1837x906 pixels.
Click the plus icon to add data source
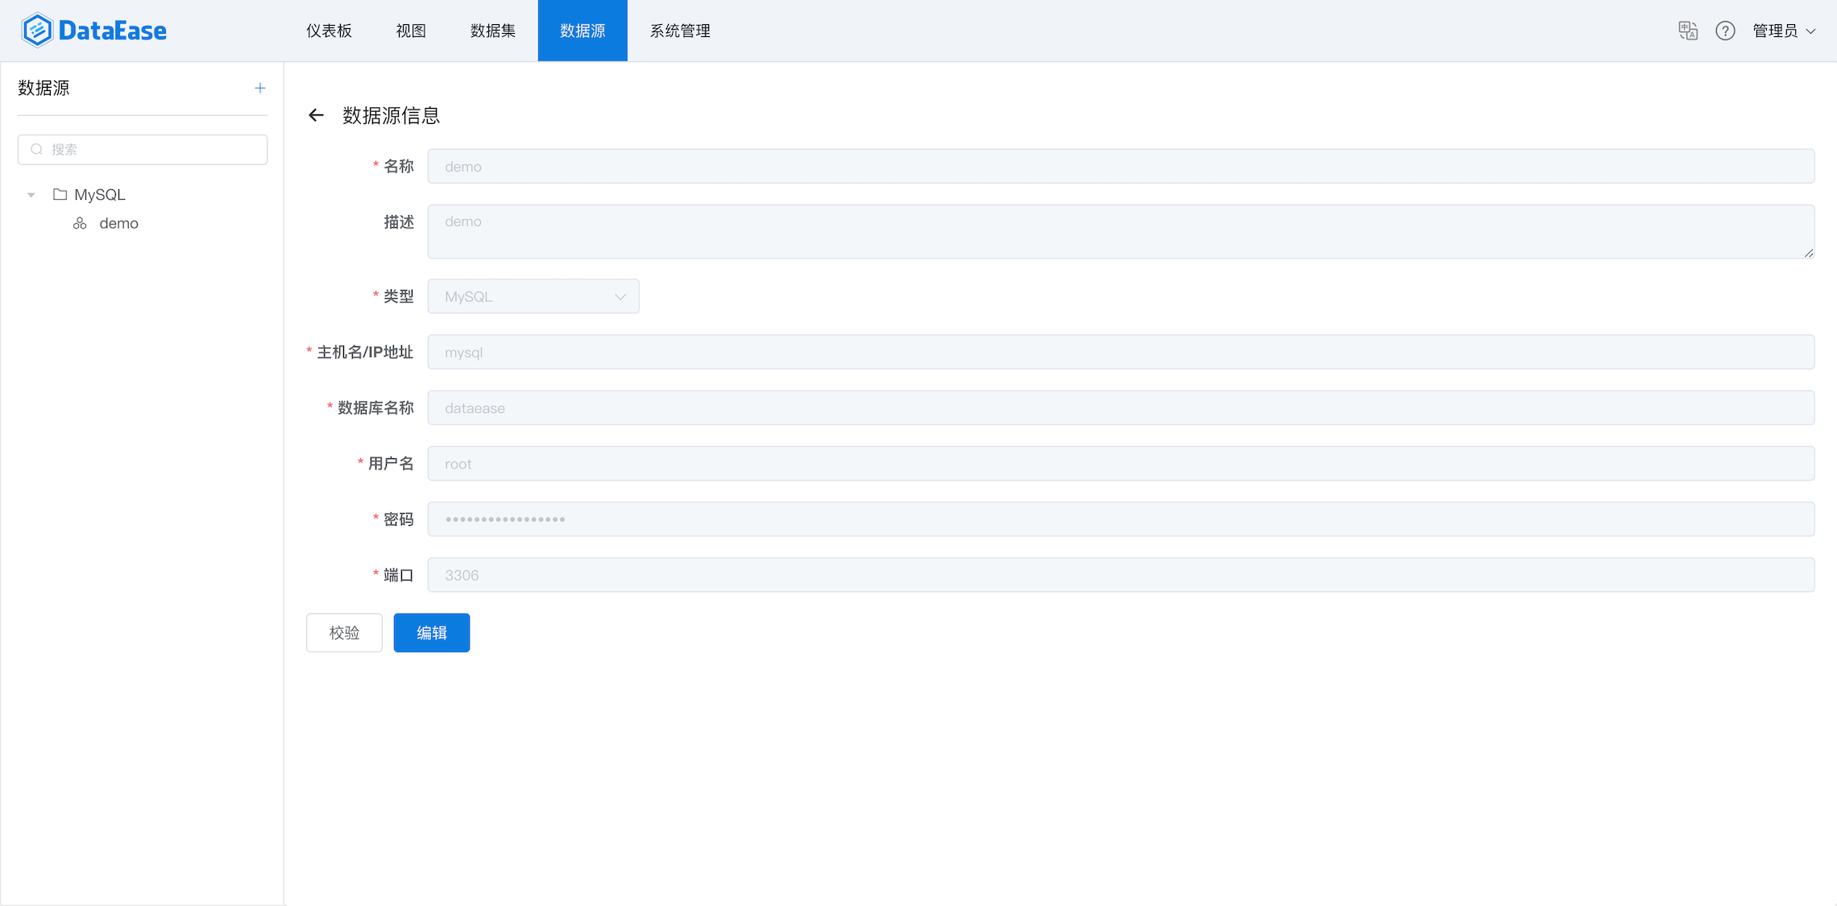click(259, 88)
